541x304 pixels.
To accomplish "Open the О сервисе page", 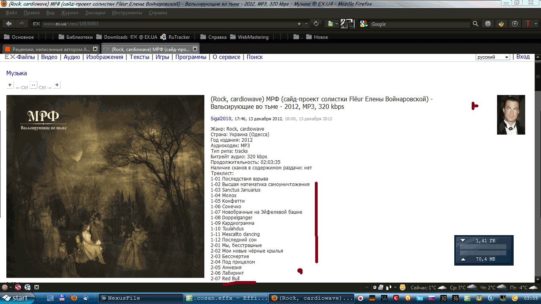I will (x=227, y=57).
